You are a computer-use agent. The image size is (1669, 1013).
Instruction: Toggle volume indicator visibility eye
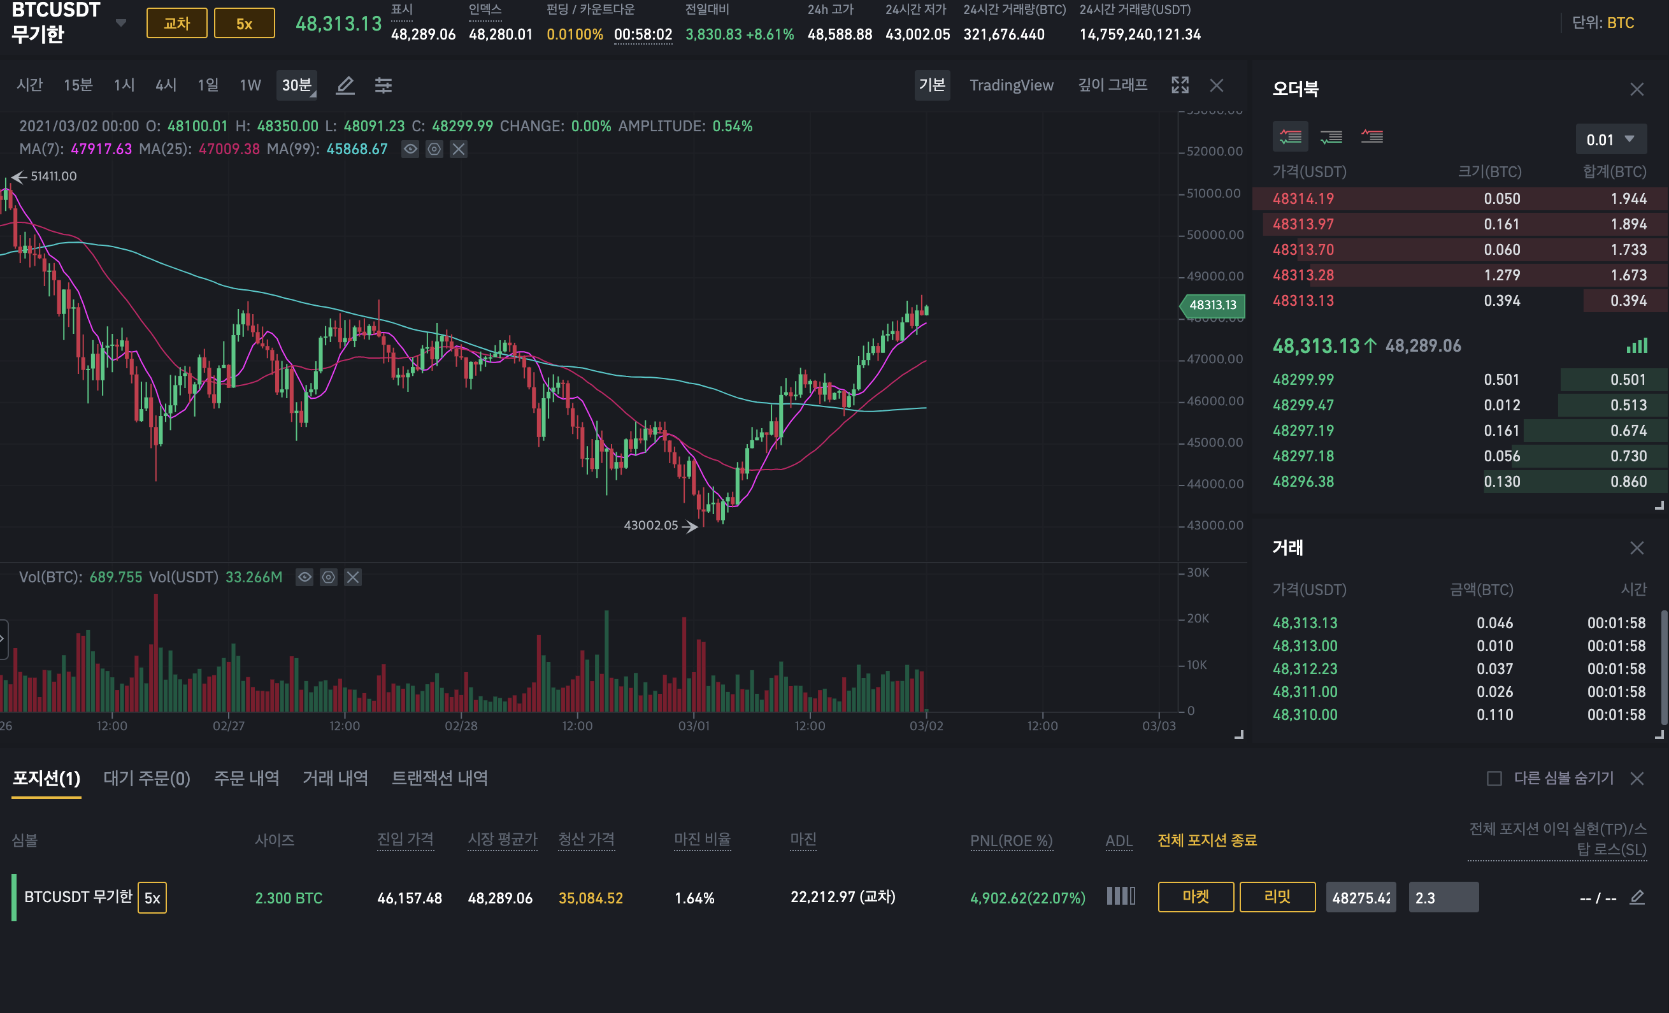tap(304, 577)
